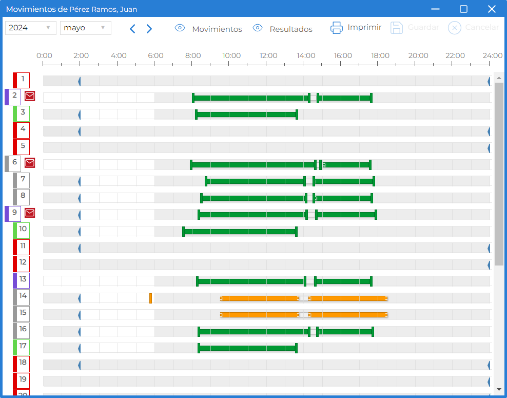Go to previous month with left arrow
507x398 pixels.
click(x=132, y=29)
